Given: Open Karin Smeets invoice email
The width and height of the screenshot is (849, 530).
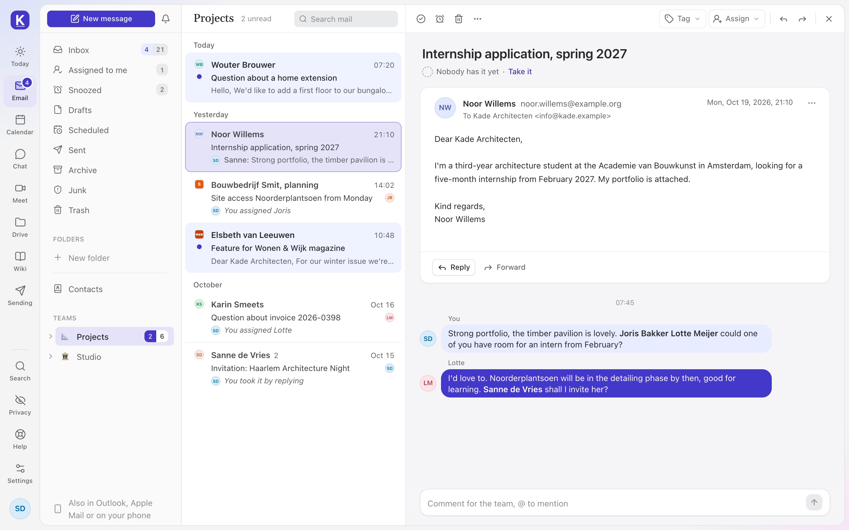Looking at the screenshot, I should [x=293, y=317].
